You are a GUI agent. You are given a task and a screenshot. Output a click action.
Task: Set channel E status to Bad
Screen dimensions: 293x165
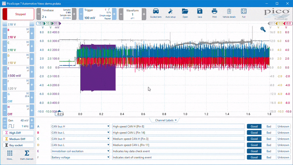click(x=269, y=151)
